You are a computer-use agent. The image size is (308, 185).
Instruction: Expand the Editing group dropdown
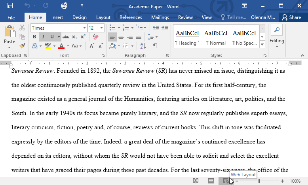tap(277, 41)
